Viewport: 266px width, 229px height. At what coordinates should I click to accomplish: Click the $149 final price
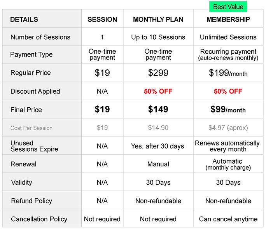(x=158, y=109)
